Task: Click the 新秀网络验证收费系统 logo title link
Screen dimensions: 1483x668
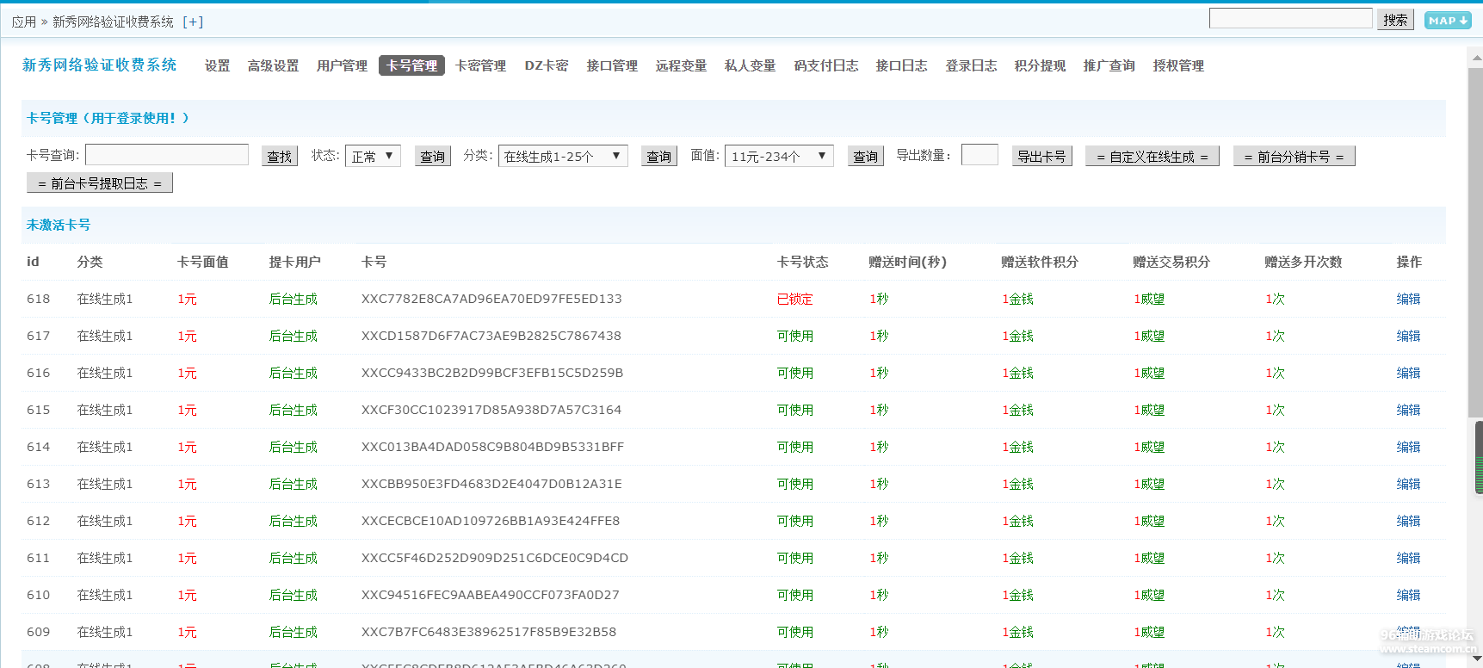Action: (x=99, y=65)
